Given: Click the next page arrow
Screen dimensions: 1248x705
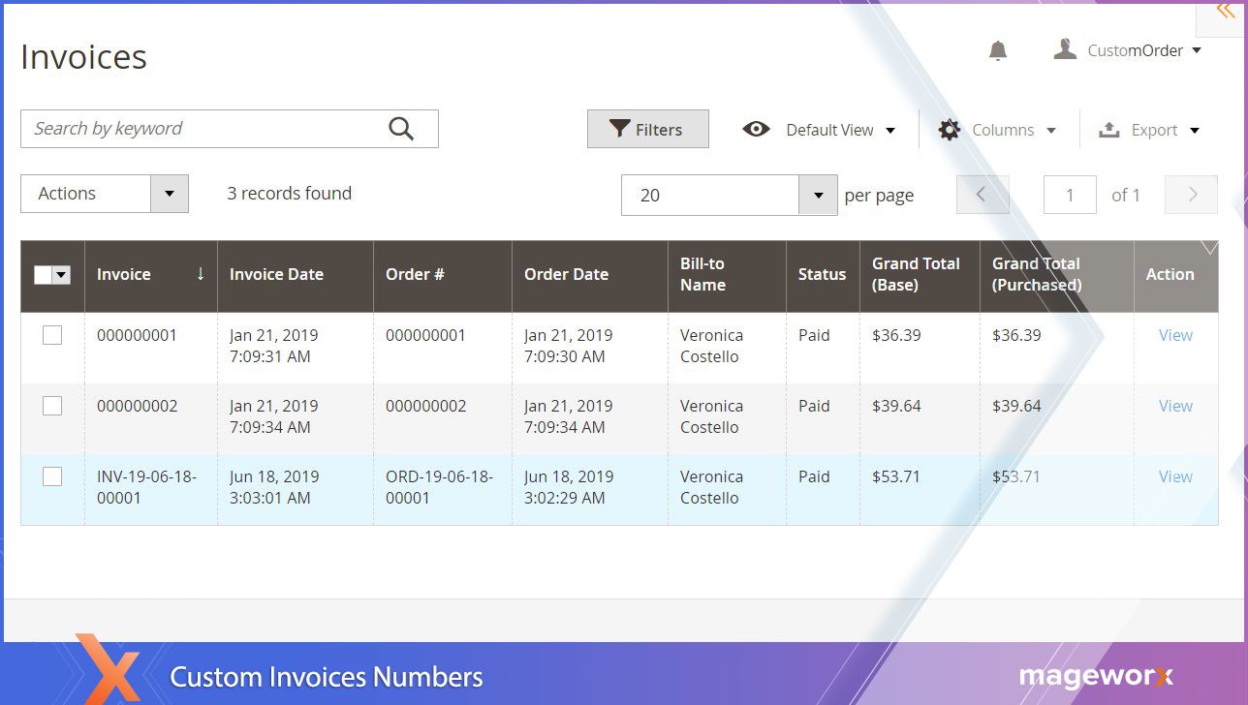Looking at the screenshot, I should [1192, 195].
